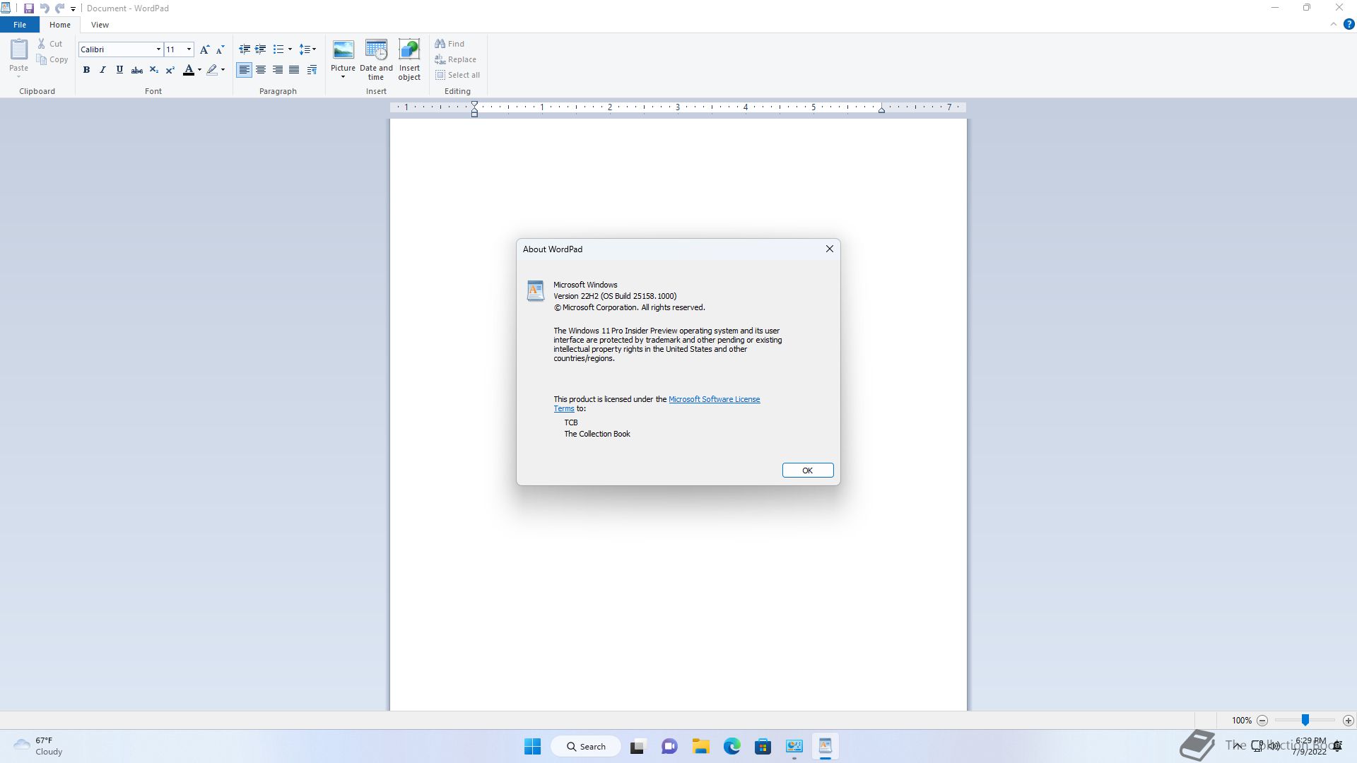Toggle Italic formatting
Image resolution: width=1357 pixels, height=763 pixels.
pos(102,70)
